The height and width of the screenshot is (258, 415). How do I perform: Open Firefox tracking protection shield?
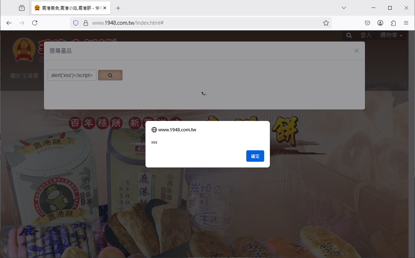click(x=76, y=23)
